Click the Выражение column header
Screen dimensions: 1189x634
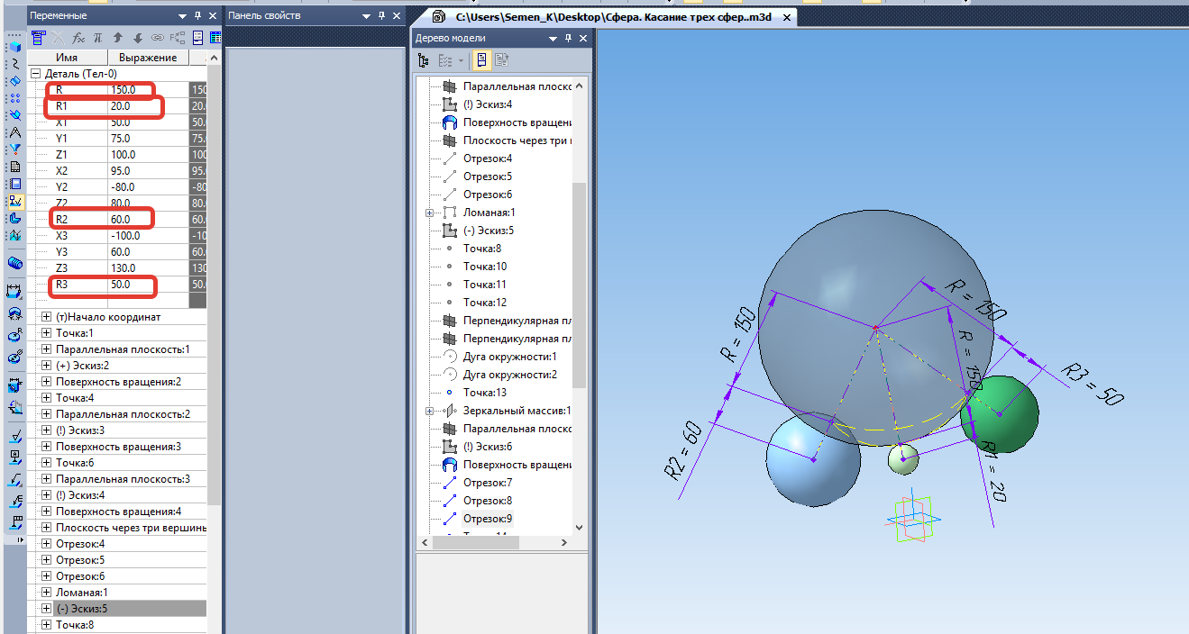pyautogui.click(x=148, y=57)
